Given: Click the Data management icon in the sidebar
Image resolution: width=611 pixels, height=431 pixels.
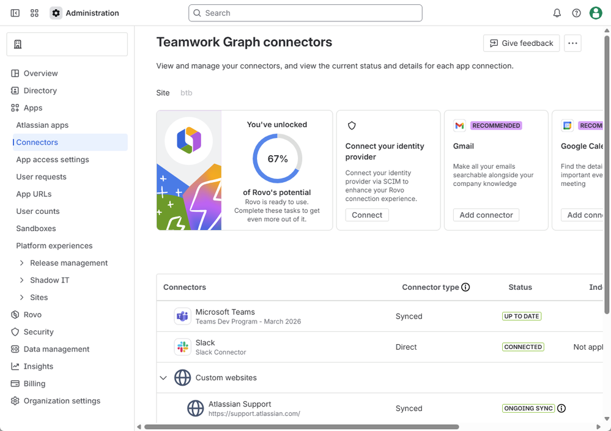Looking at the screenshot, I should click(15, 349).
